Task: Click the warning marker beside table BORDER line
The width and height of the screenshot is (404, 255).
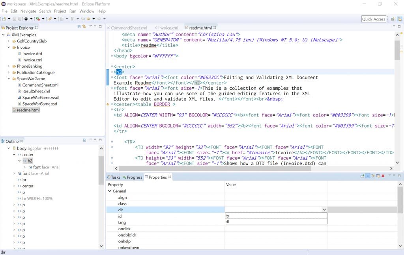Action: [x=108, y=104]
